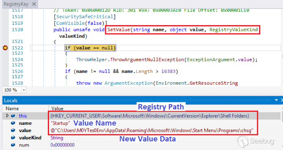Viewport: 283px width, 150px height.
Task: Select the 'name' variable row
Action: pos(25,123)
